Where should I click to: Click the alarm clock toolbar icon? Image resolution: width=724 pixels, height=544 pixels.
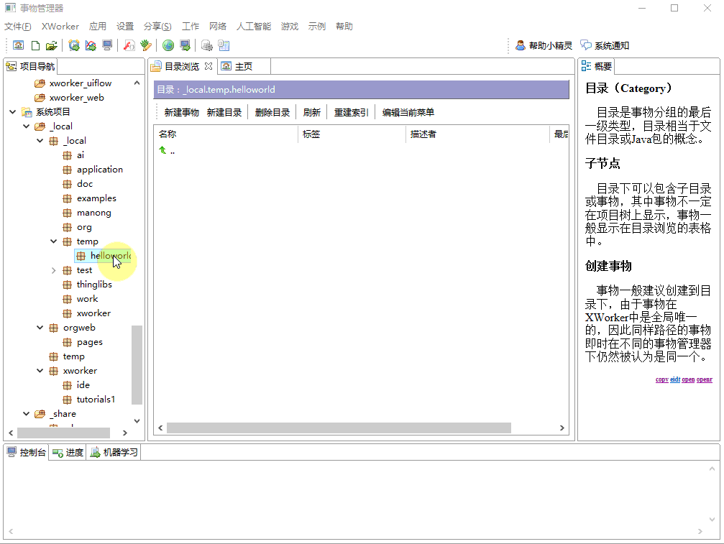[73, 45]
